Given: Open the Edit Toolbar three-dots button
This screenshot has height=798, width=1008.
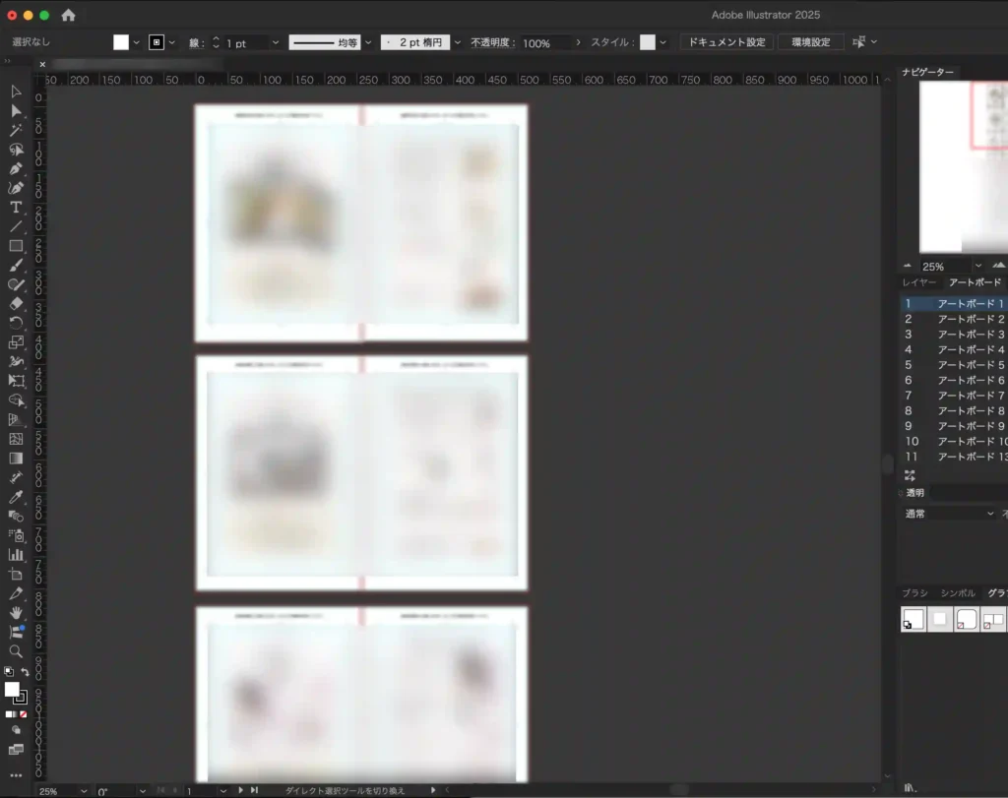Looking at the screenshot, I should coord(16,775).
